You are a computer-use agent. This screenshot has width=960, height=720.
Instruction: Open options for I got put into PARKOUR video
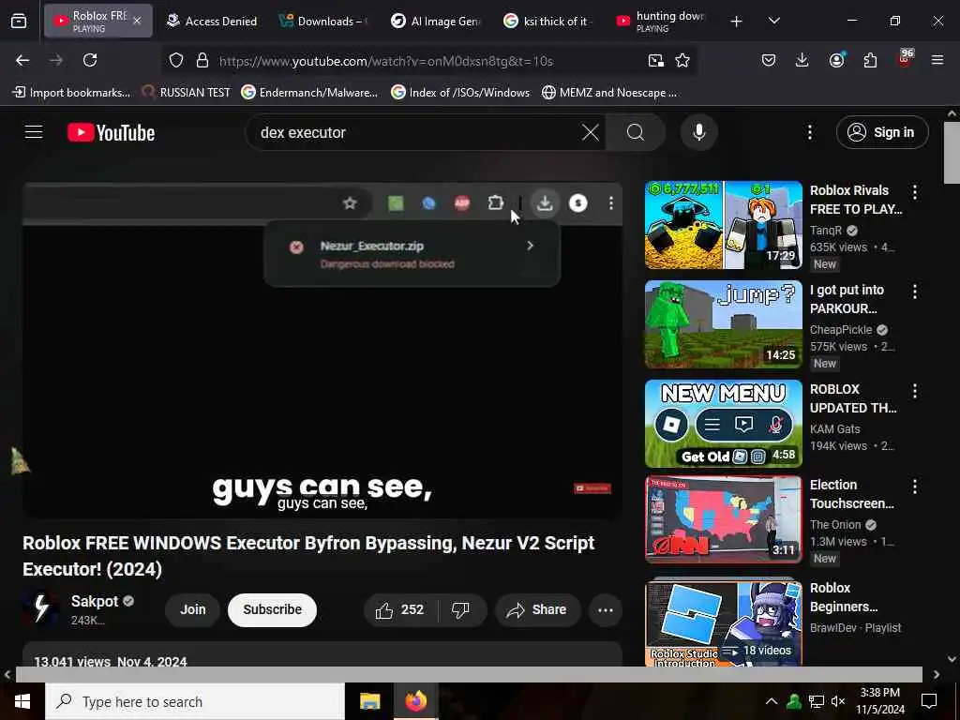(x=915, y=292)
